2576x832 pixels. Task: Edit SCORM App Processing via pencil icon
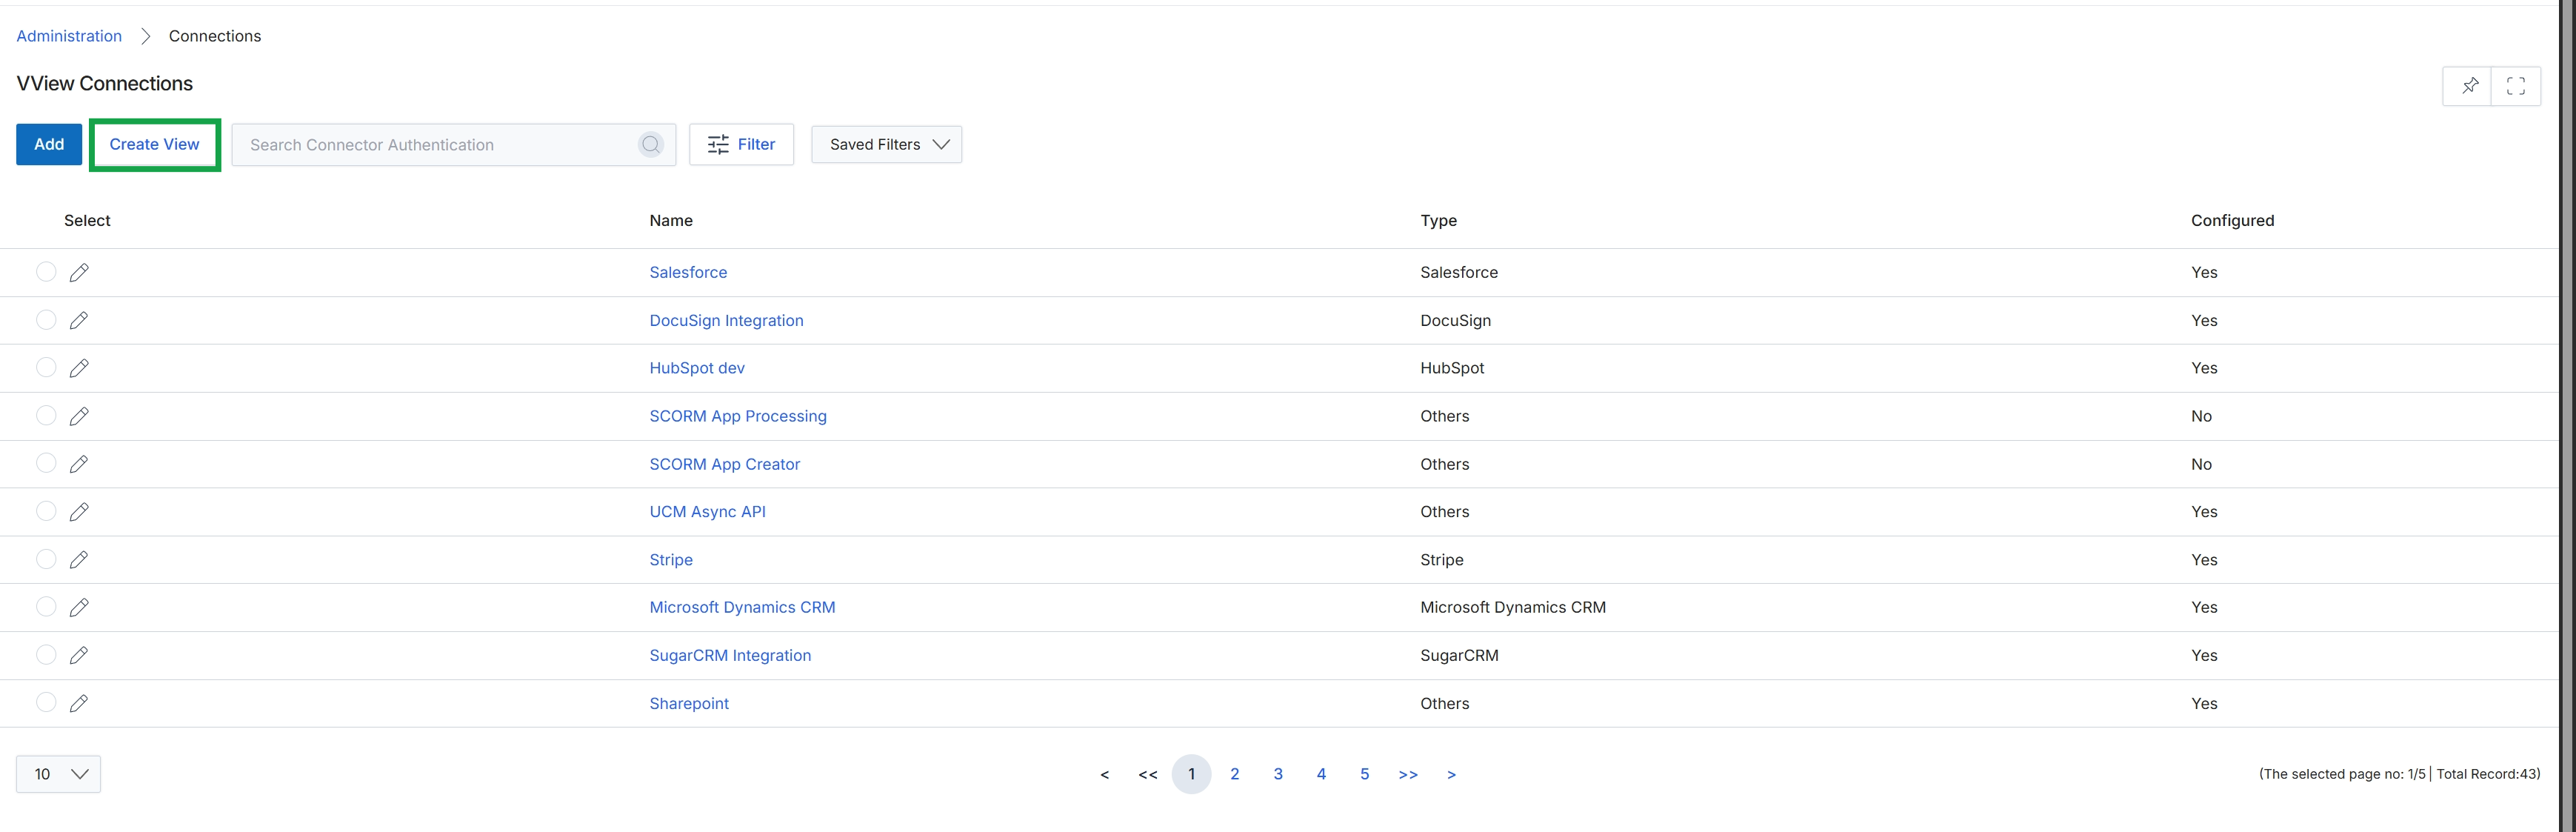[79, 416]
